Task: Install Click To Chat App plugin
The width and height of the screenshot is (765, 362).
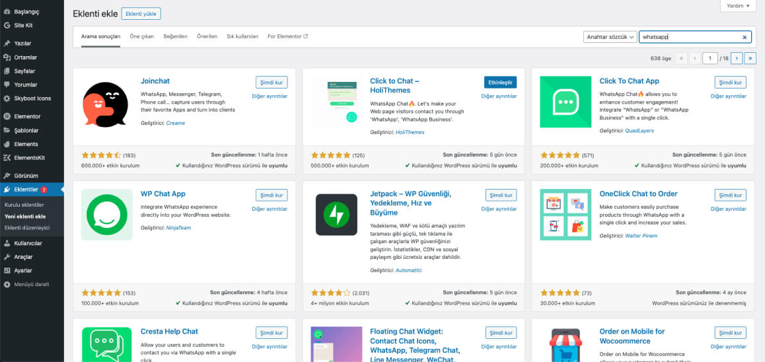Action: 731,82
